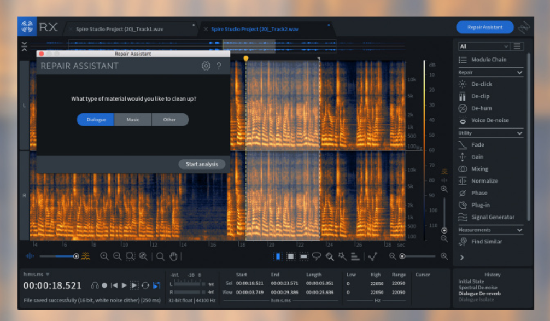Select the lasso selection tool
This screenshot has width=550, height=321.
(317, 256)
